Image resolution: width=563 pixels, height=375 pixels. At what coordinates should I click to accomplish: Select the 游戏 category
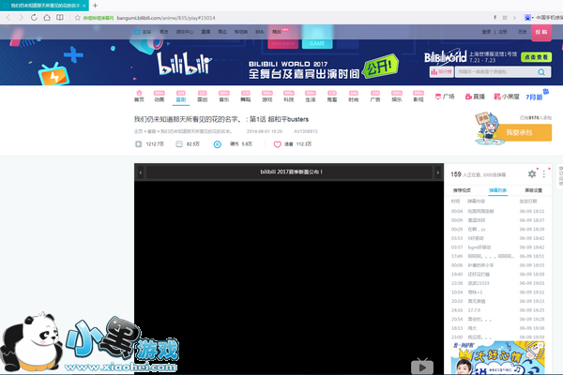(x=267, y=97)
